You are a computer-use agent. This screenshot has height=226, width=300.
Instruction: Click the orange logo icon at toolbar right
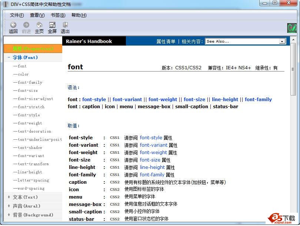pyautogui.click(x=292, y=27)
